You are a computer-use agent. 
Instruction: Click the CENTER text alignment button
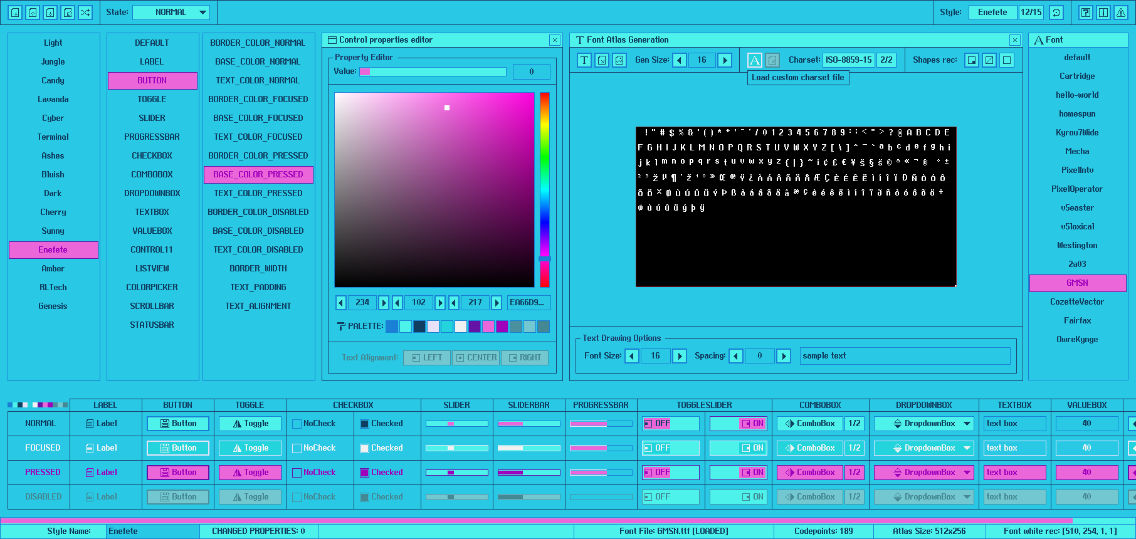point(476,358)
